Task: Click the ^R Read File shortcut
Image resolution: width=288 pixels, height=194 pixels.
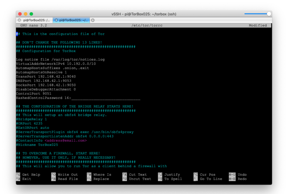Action: pos(65,179)
